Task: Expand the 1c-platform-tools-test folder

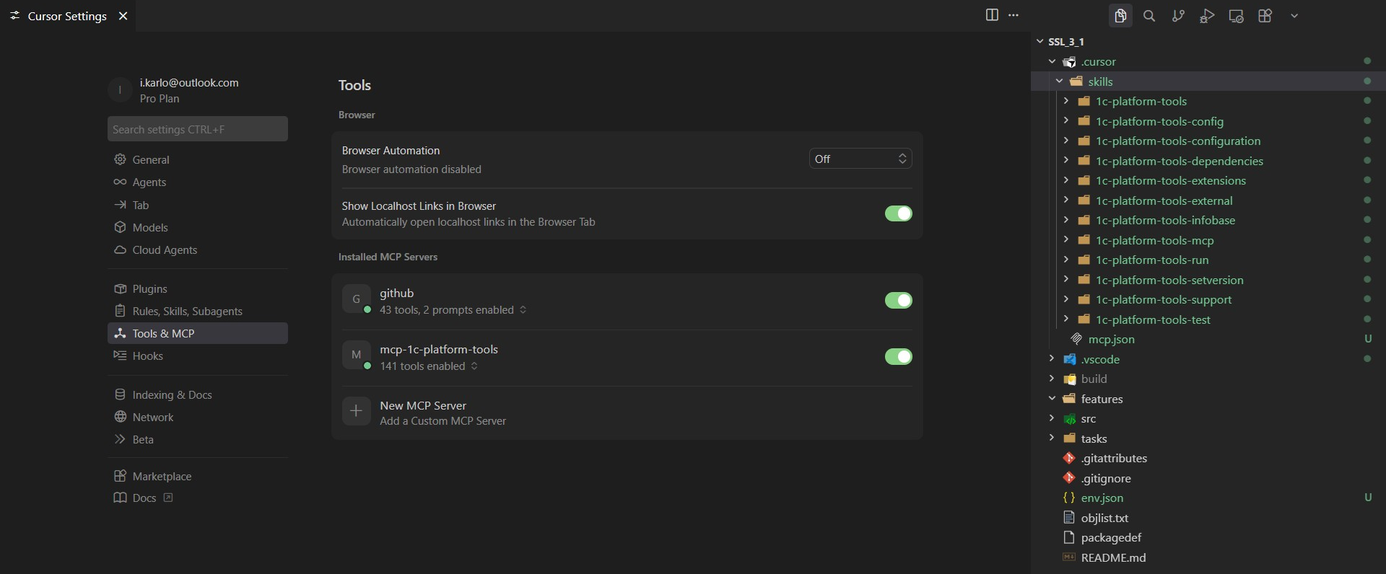Action: (x=1066, y=319)
